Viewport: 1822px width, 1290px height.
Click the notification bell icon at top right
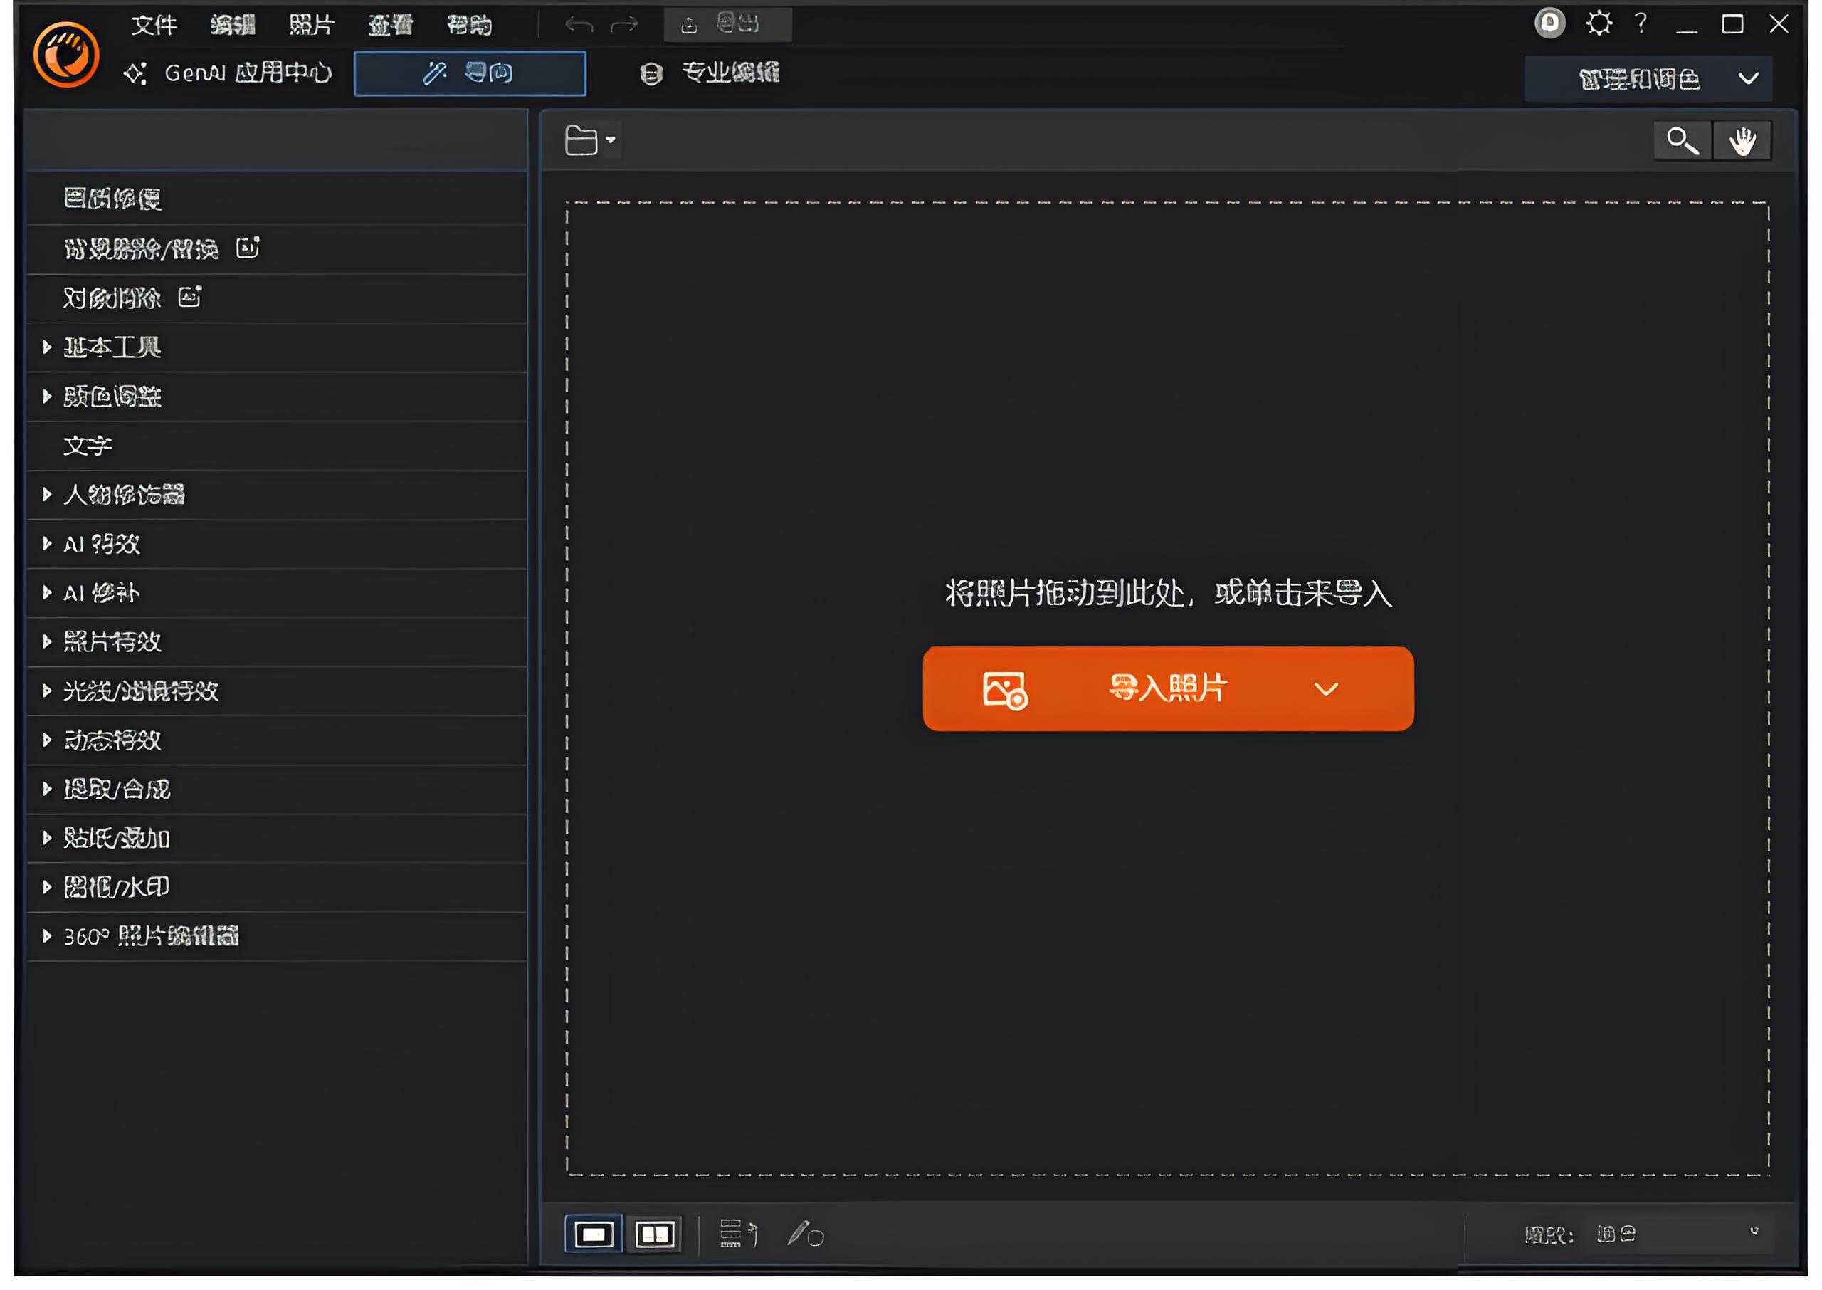1549,23
